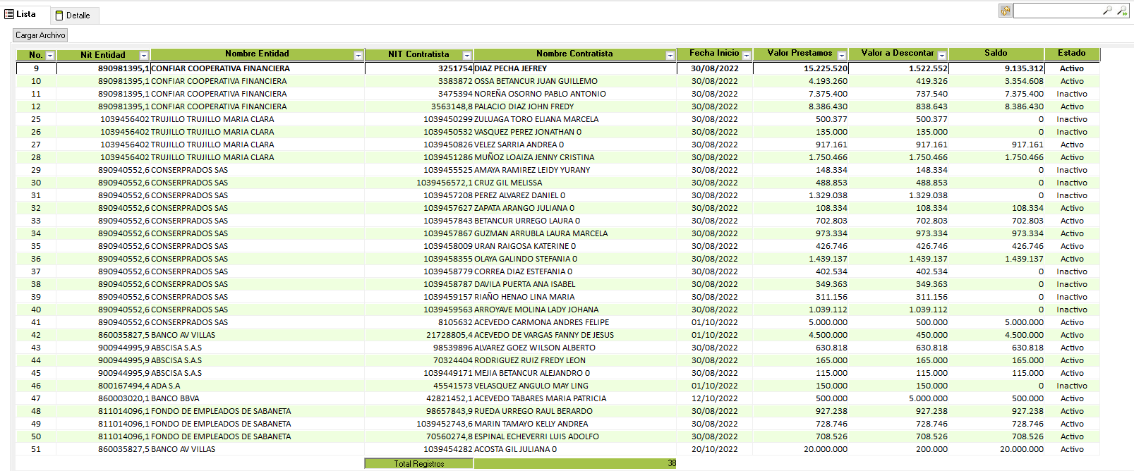Click the find-next magnifier with green arrows
This screenshot has width=1134, height=471.
[x=1121, y=11]
